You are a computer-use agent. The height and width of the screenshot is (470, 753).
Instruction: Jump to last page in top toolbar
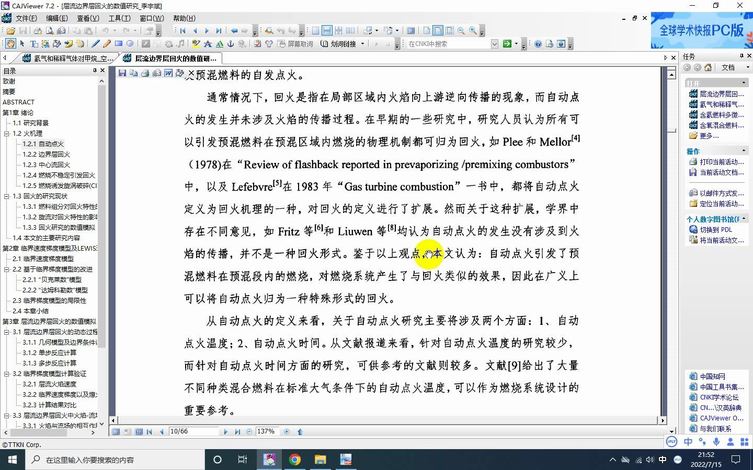(219, 31)
